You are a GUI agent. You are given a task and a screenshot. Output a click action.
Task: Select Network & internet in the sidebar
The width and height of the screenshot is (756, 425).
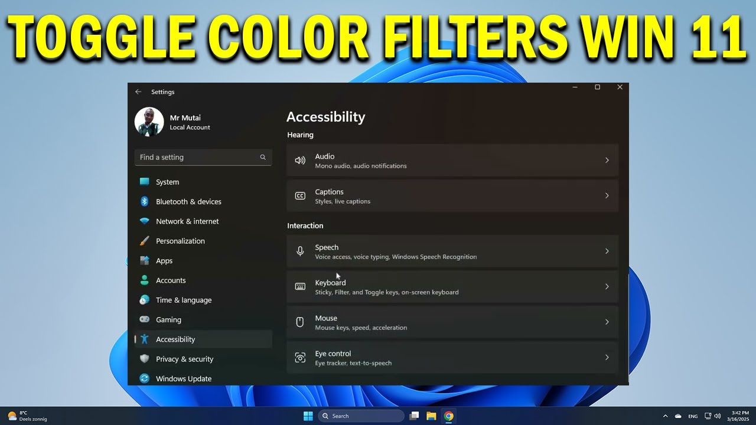pos(203,221)
